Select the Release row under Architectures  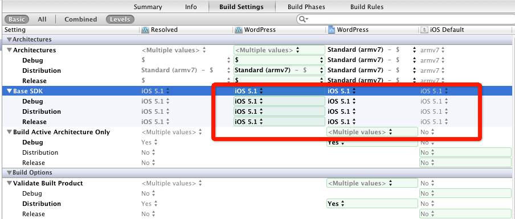34,81
